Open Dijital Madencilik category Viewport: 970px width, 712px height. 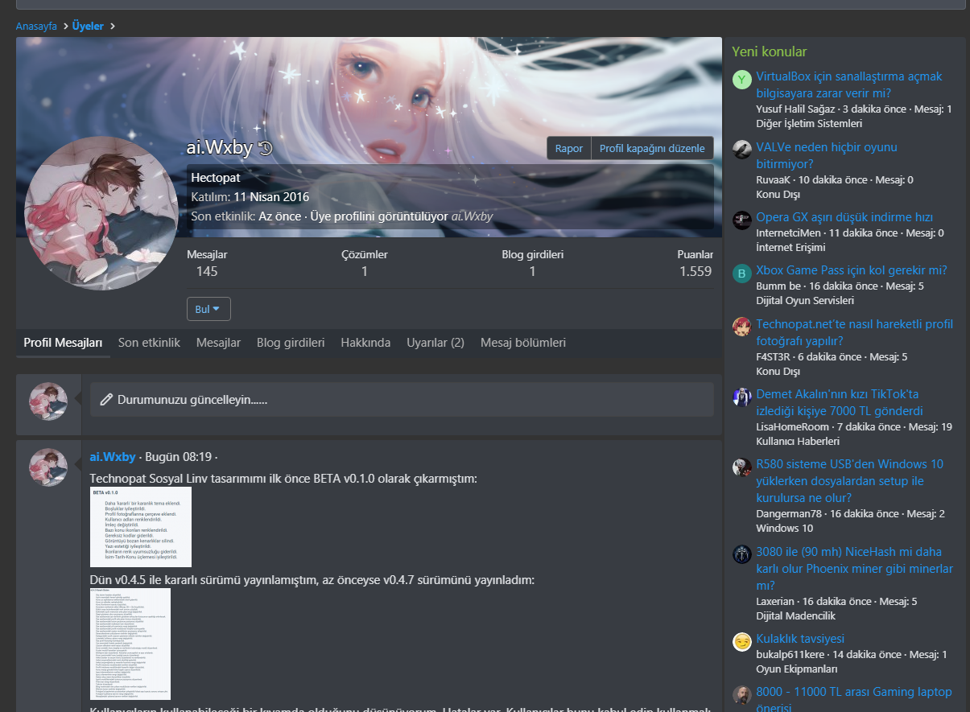point(796,616)
